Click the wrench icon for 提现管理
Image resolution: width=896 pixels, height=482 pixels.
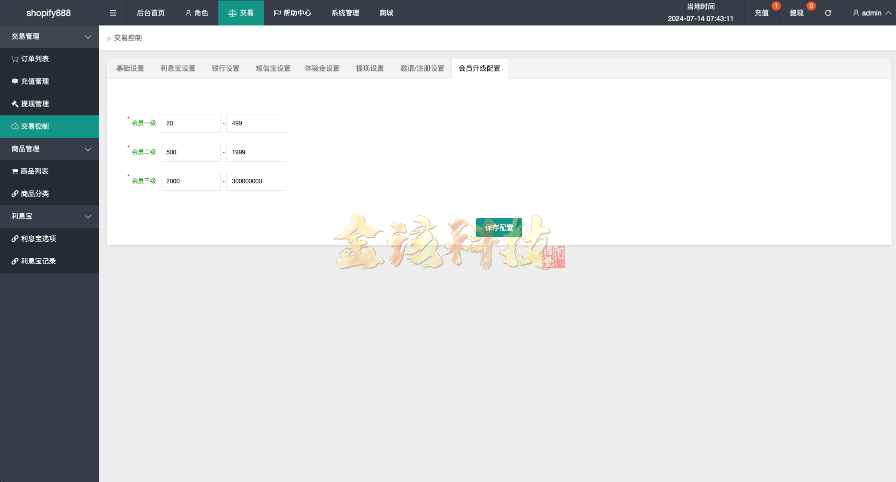click(14, 103)
